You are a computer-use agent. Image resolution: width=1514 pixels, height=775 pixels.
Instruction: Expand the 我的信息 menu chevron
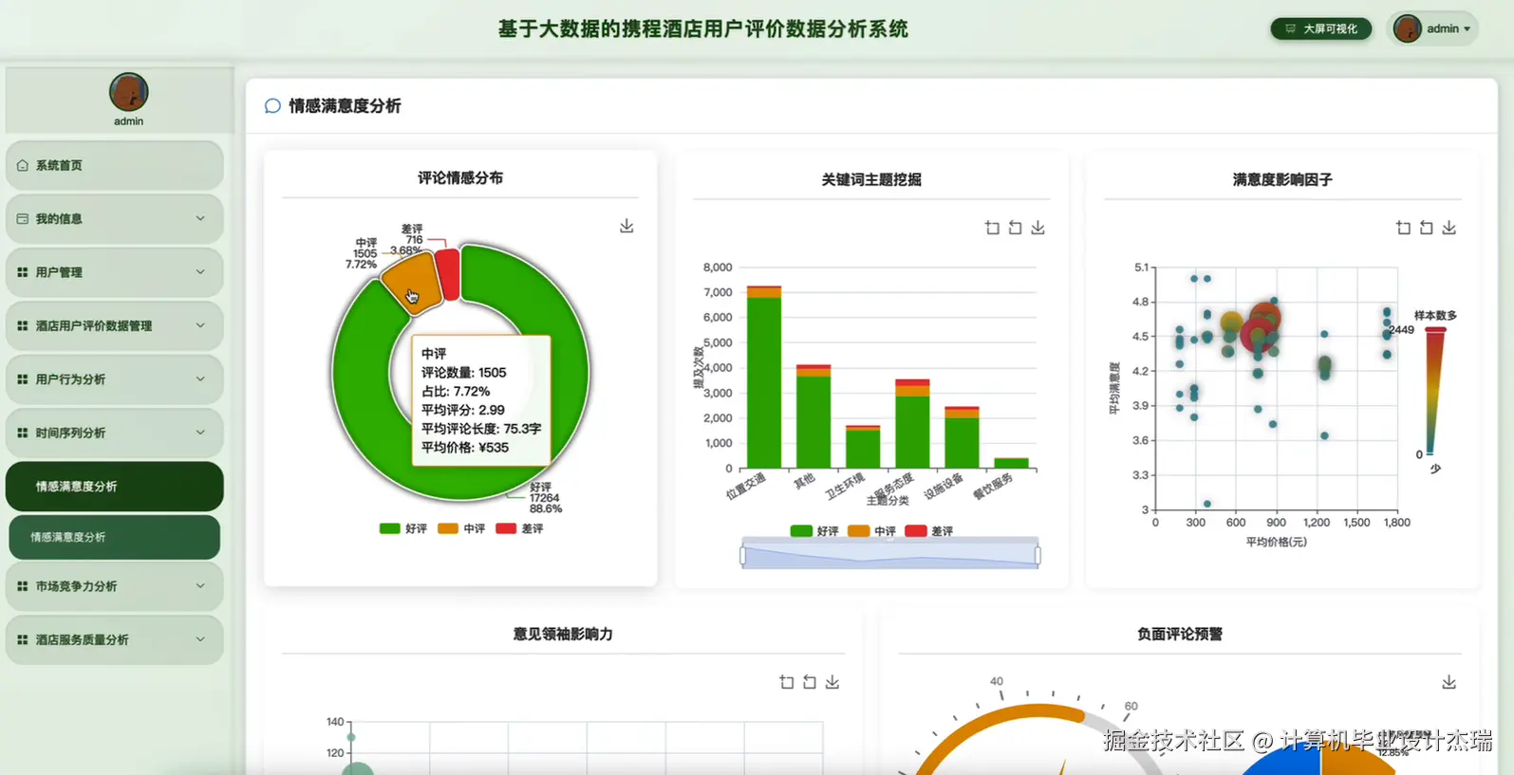200,218
